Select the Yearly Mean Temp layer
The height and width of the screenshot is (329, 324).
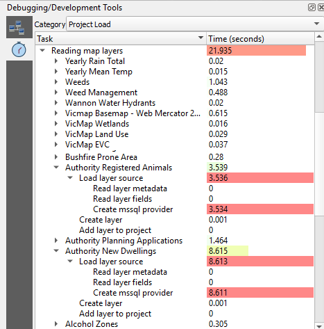click(99, 72)
